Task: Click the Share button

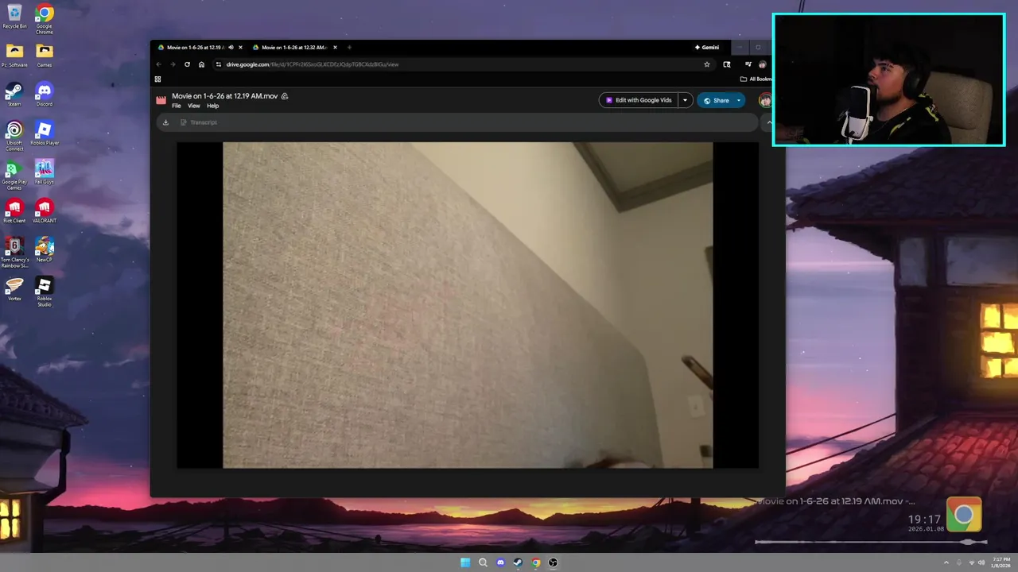Action: coord(715,100)
